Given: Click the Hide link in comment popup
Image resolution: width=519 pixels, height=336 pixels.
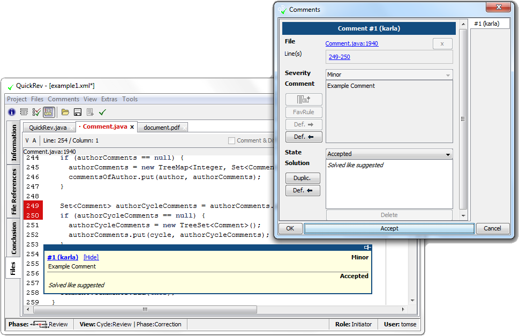Looking at the screenshot, I should (91, 257).
